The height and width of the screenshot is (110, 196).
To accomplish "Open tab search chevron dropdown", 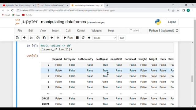I will [173, 5].
